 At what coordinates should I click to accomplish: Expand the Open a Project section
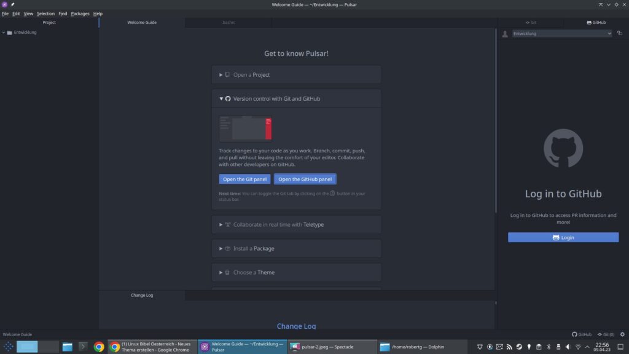297,74
